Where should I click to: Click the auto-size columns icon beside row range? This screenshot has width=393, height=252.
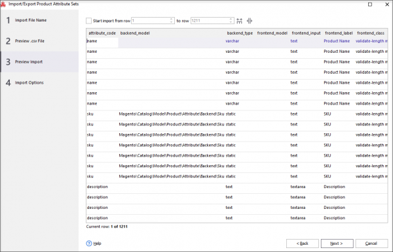(x=250, y=21)
